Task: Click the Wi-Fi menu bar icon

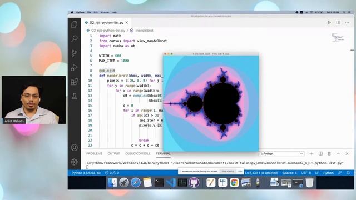Action: point(311,12)
